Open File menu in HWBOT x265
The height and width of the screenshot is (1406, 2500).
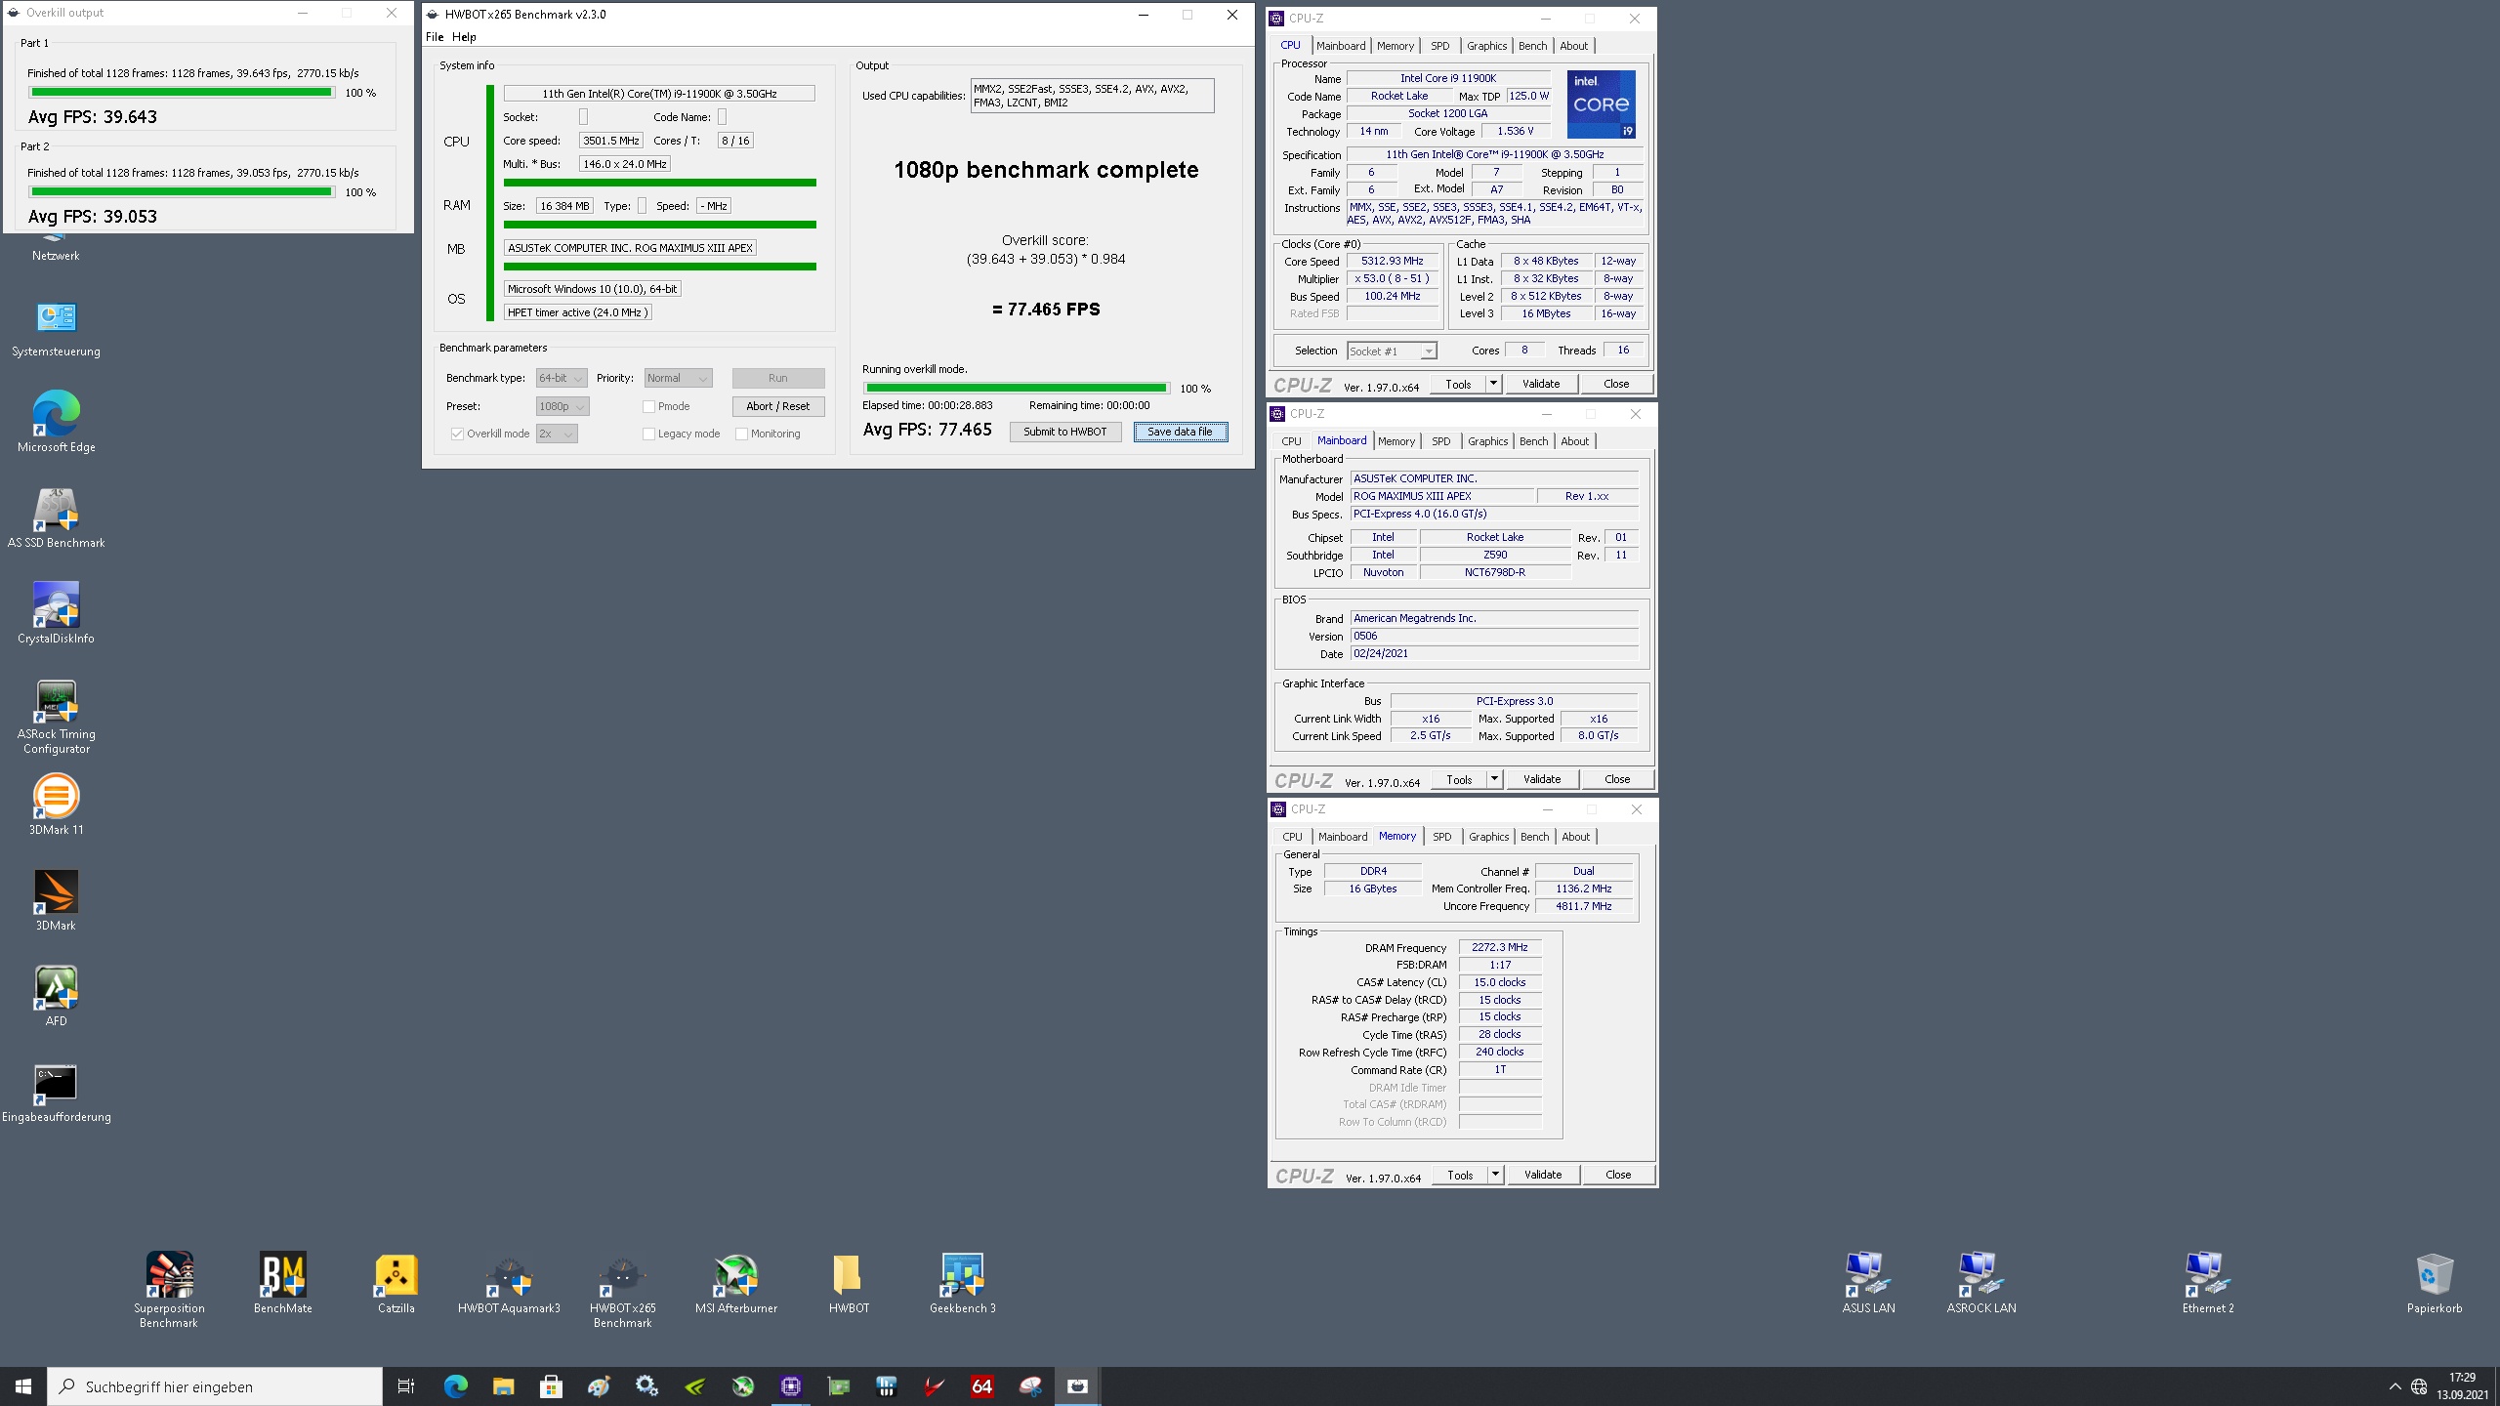coord(435,37)
